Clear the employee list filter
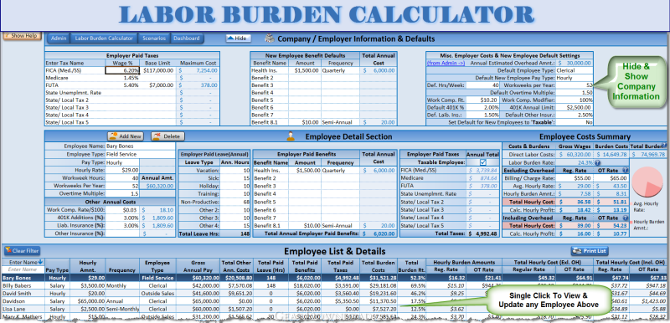 [22, 251]
